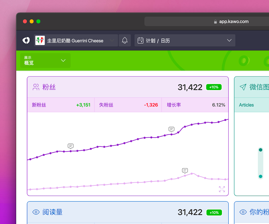Click the calendar icon beside 计划
This screenshot has width=269, height=224.
point(141,41)
